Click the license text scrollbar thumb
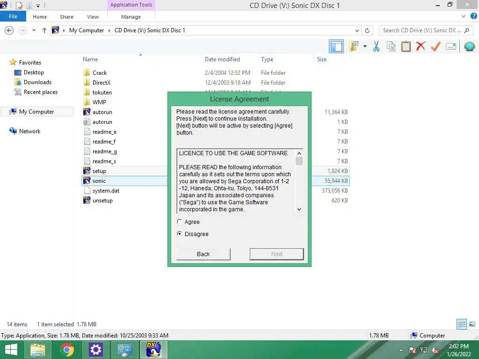Viewport: 479px width, 359px height. tap(299, 161)
